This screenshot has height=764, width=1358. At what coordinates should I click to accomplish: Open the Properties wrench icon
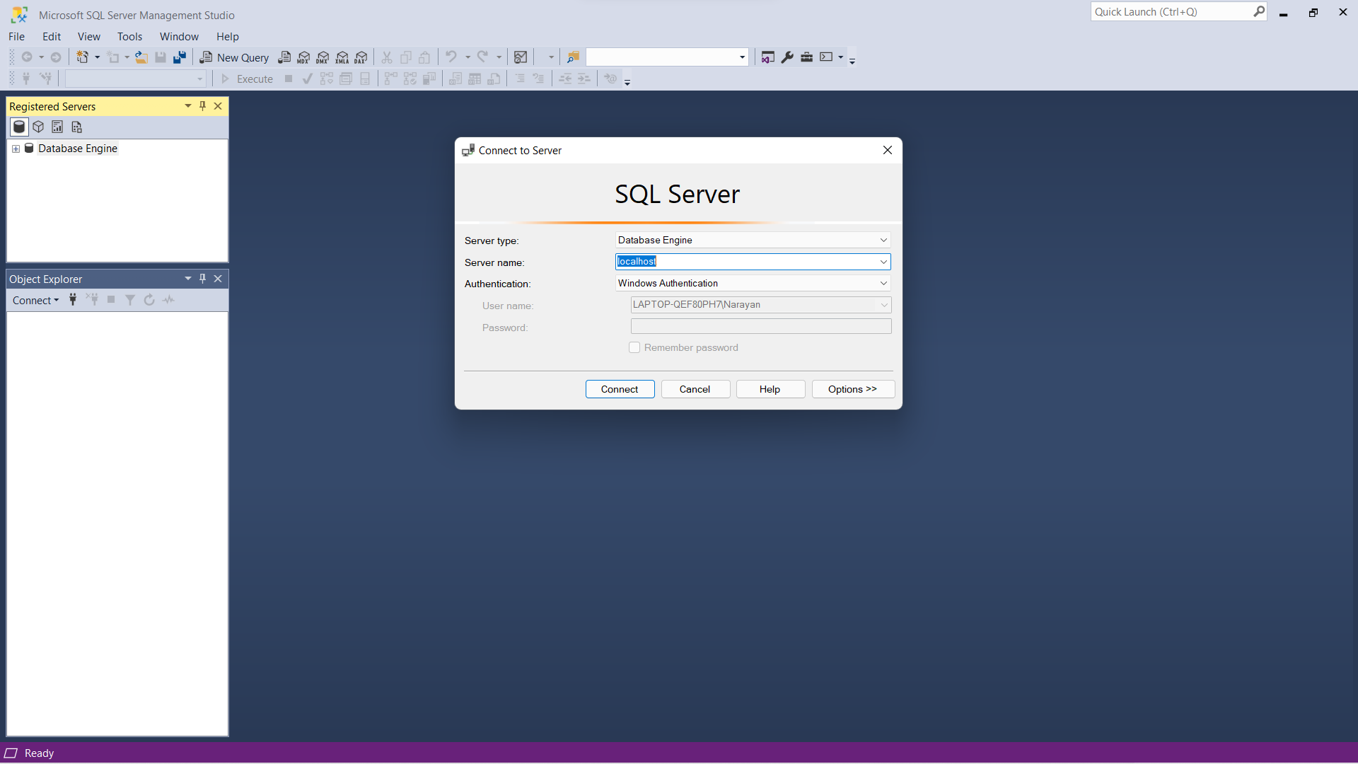pos(787,57)
